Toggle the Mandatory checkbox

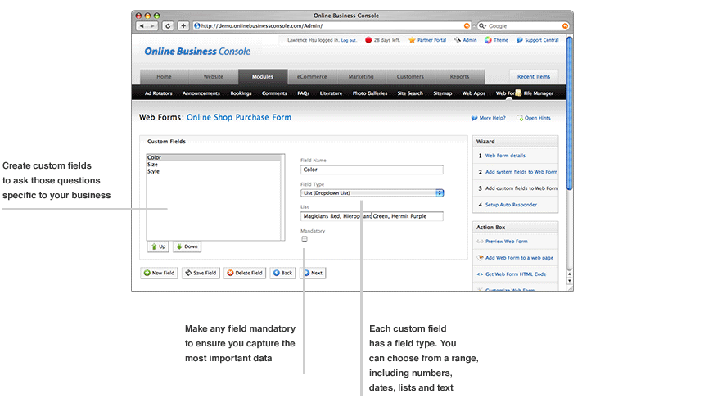coord(305,239)
